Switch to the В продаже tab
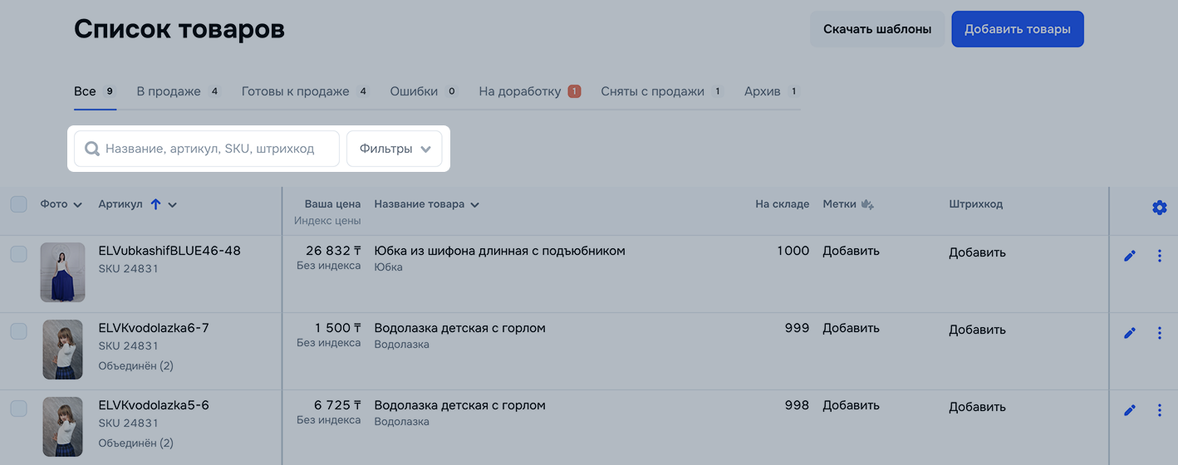 (x=178, y=91)
